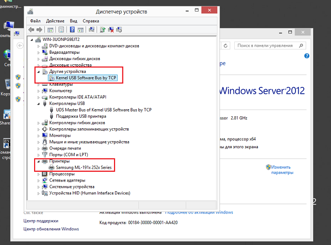
Task: Open the Вид menu
Action: coord(74,21)
